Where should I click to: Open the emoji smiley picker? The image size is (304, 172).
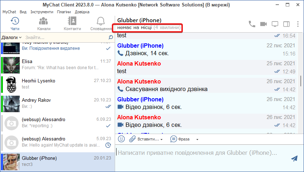tap(122, 139)
